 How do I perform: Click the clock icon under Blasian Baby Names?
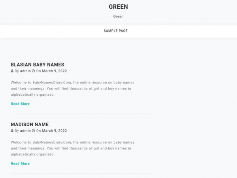click(34, 71)
